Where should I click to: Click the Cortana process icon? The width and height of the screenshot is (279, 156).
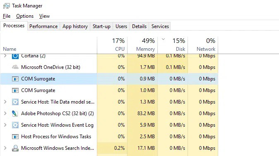[x=15, y=56]
